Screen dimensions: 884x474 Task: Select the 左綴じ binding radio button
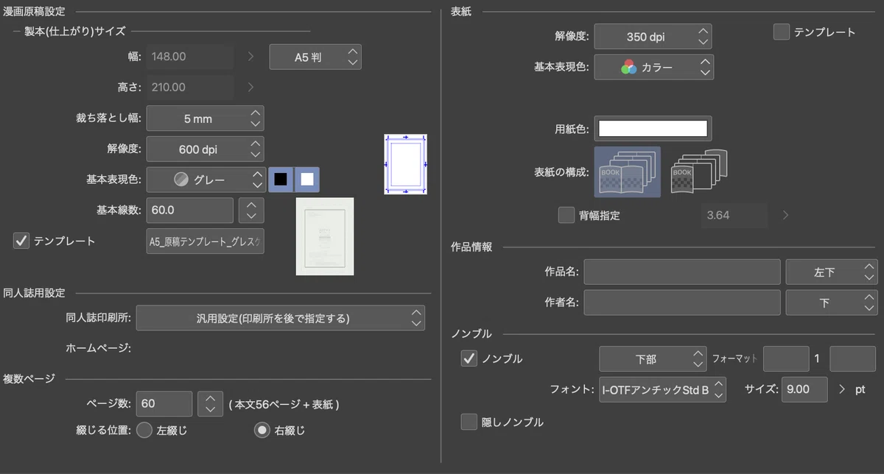[x=144, y=430]
